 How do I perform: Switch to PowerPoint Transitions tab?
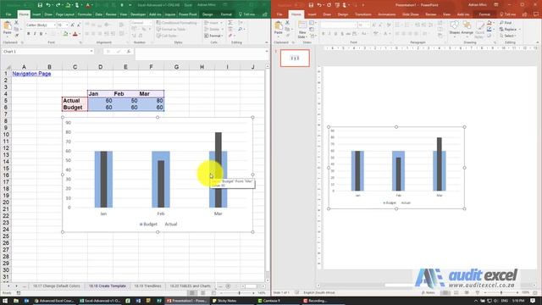[362, 14]
